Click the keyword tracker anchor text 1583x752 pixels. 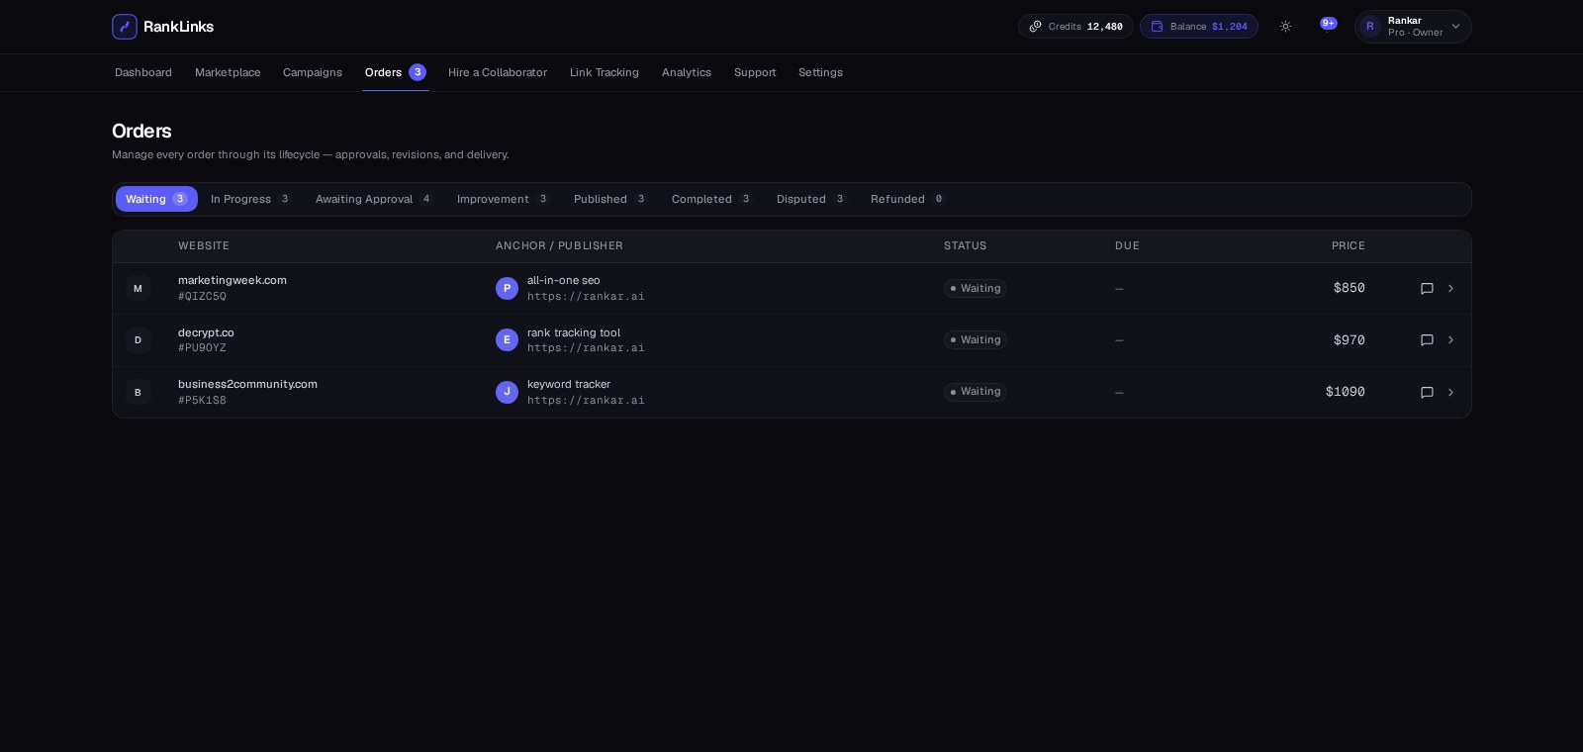click(x=569, y=384)
